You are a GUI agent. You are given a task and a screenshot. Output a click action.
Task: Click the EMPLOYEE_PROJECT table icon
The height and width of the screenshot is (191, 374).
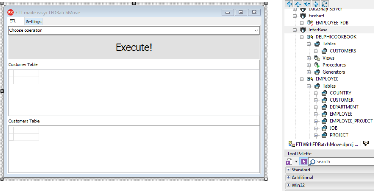324,121
